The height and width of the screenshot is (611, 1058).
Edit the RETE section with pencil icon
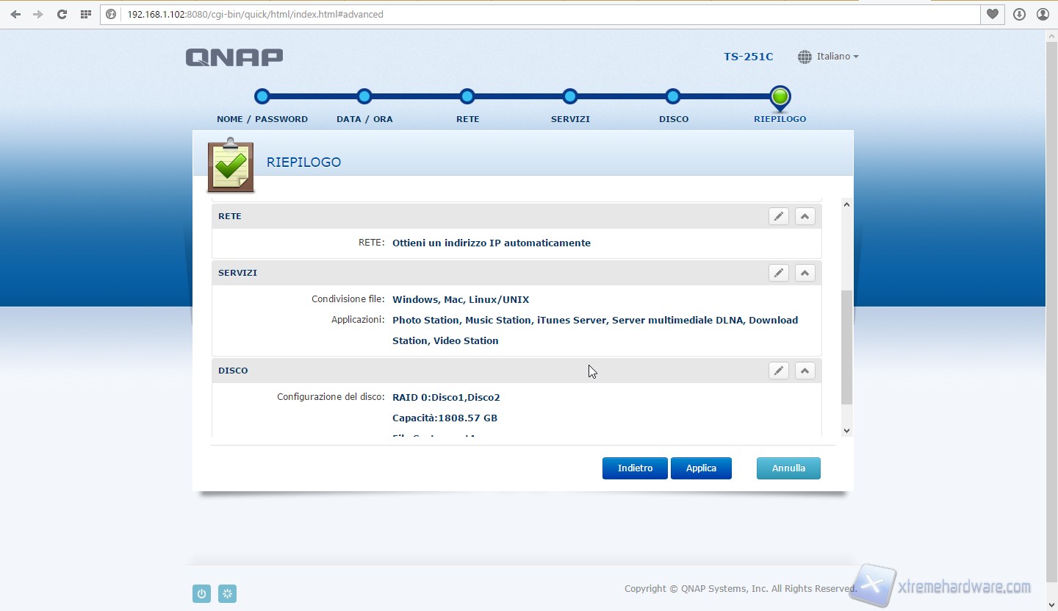click(778, 216)
